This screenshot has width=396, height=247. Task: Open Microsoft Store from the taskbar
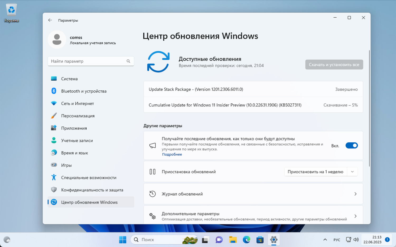point(260,240)
